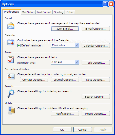The image size is (115, 135).
Task: Click the Search magnifying glass icon
Action: click(11, 94)
